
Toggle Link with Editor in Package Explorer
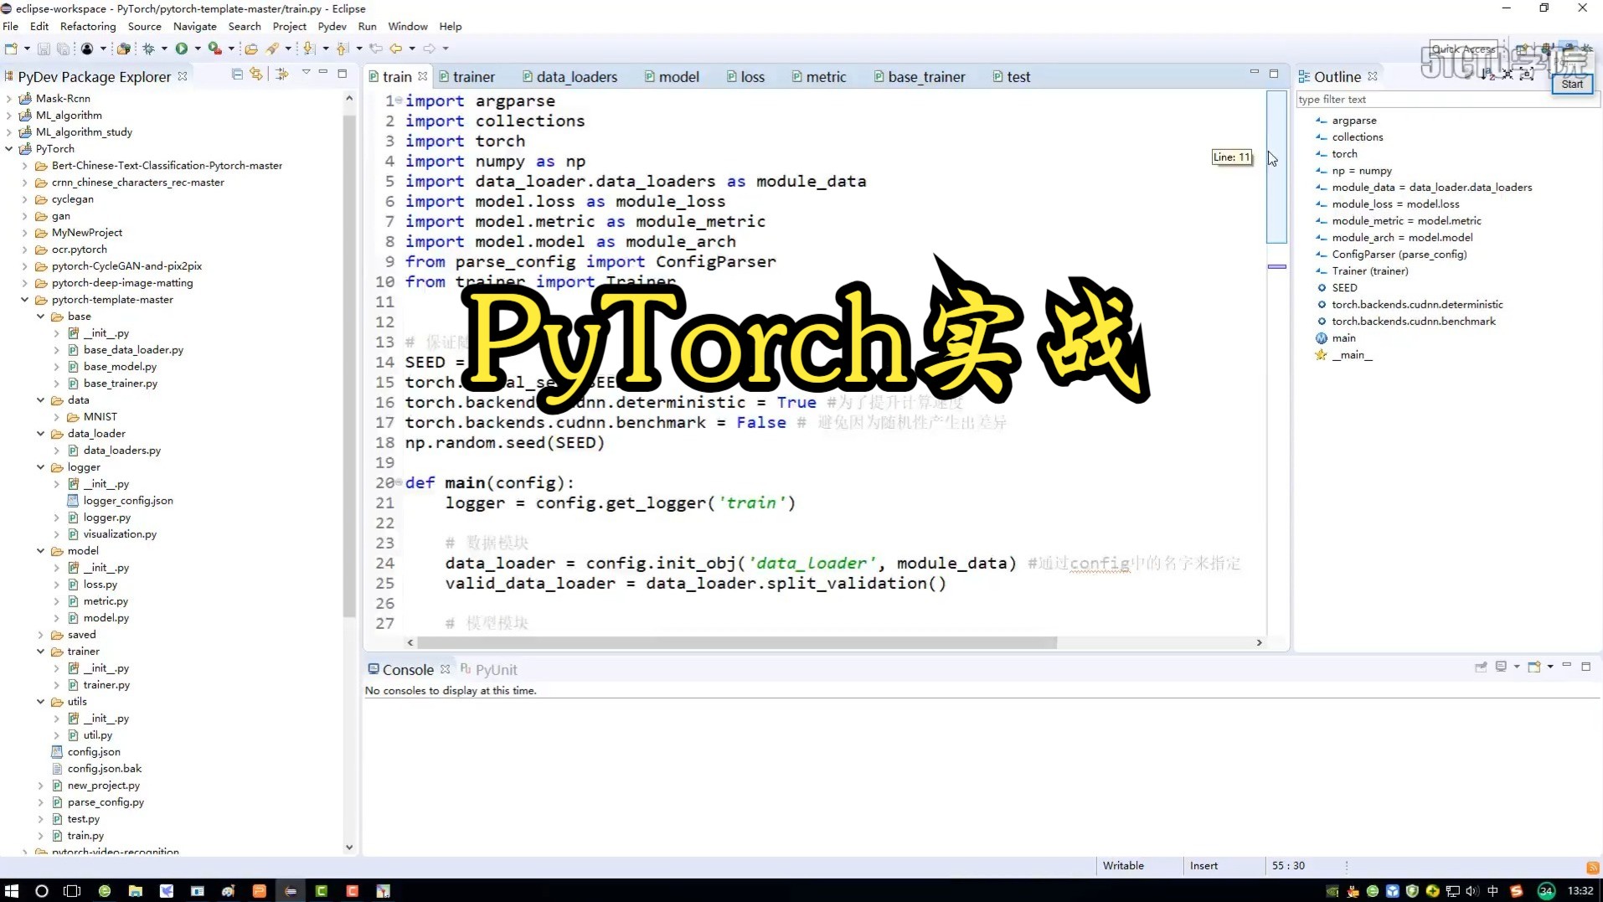pyautogui.click(x=256, y=75)
